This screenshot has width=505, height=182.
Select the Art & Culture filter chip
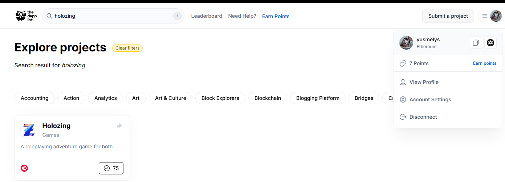point(171,98)
